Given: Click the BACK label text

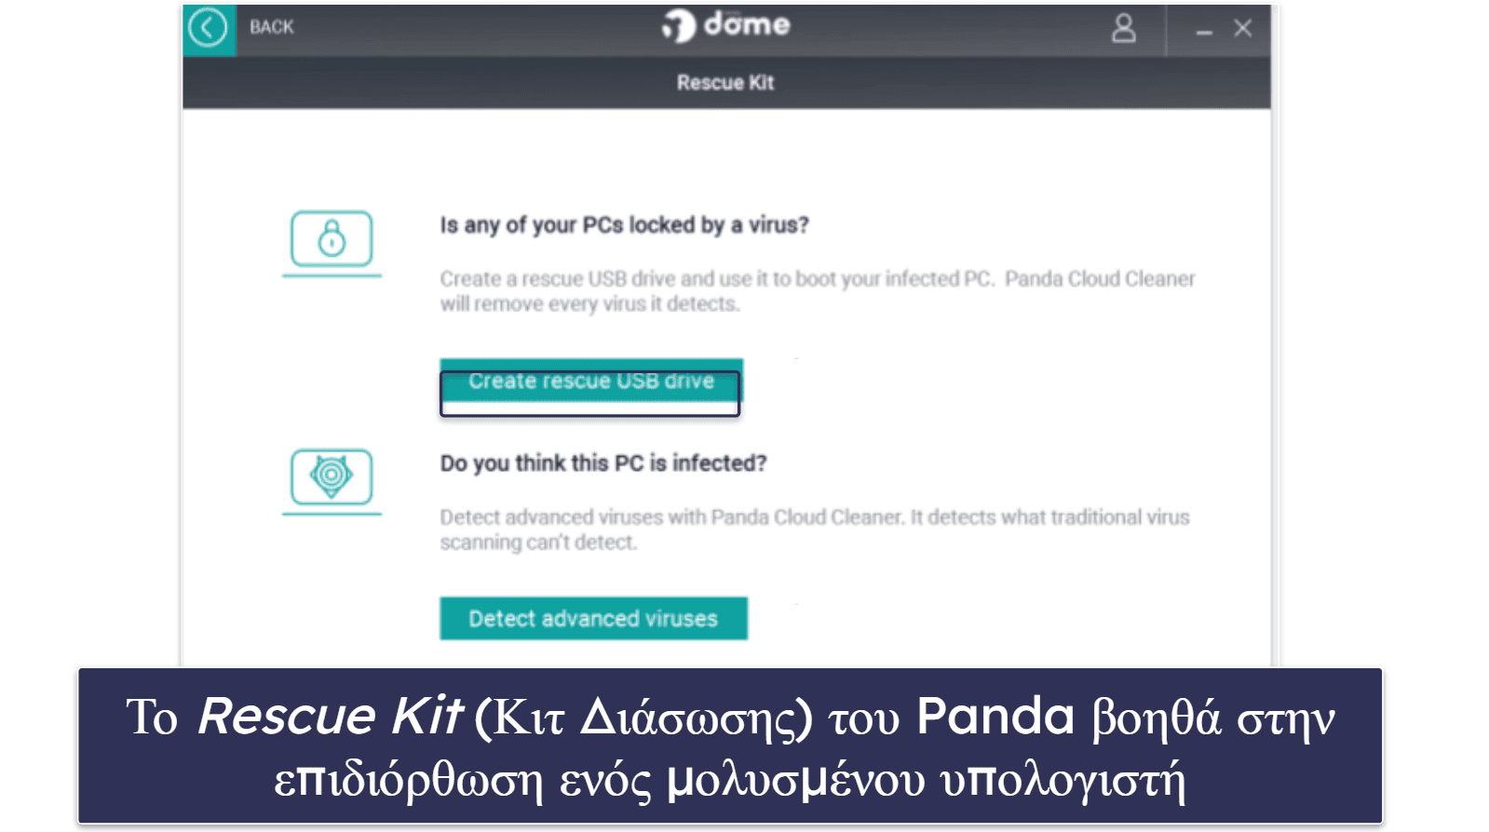Looking at the screenshot, I should tap(271, 27).
